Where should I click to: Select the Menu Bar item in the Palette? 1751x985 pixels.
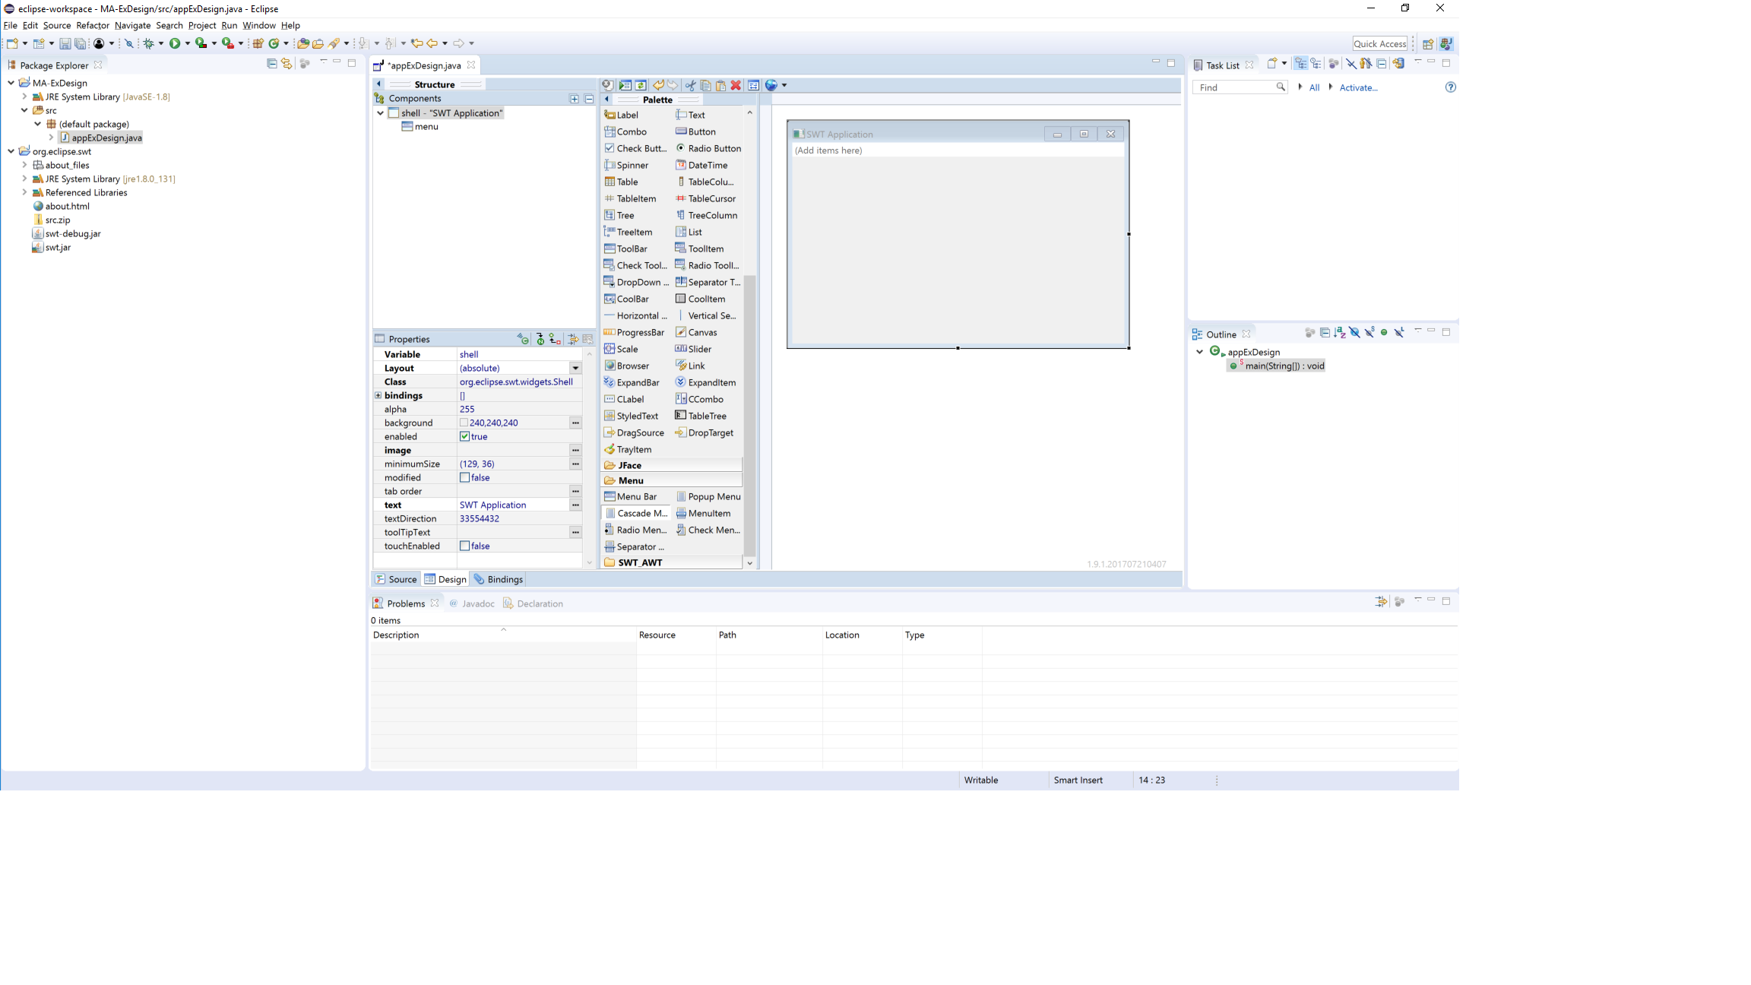630,496
